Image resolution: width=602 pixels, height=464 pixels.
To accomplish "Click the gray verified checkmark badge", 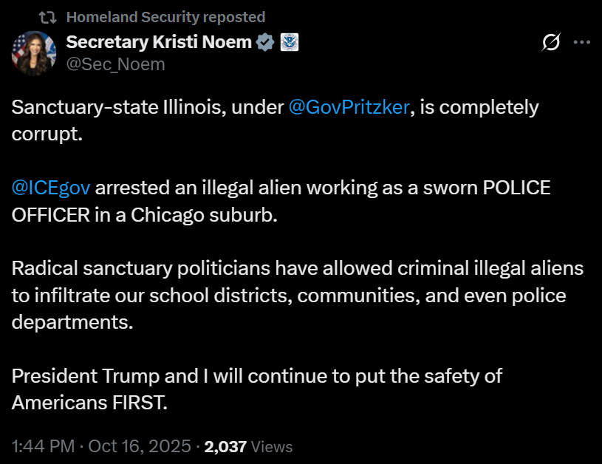I will 265,43.
